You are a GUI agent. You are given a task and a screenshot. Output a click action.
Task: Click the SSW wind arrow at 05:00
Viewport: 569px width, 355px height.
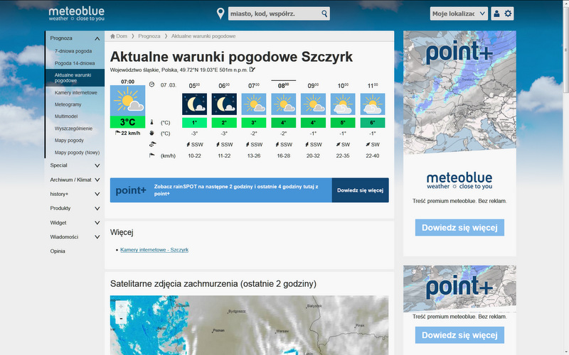pos(188,145)
